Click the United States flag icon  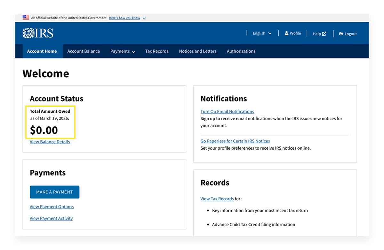point(26,18)
